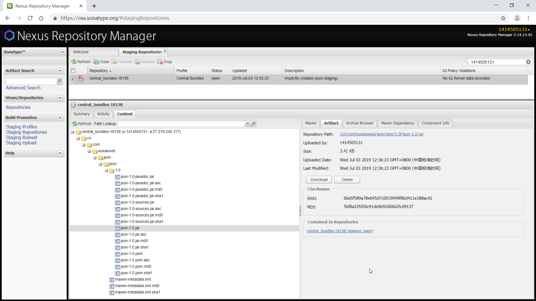This screenshot has width=536, height=301.
Task: Open Staging Profiles link
Action: pyautogui.click(x=21, y=127)
